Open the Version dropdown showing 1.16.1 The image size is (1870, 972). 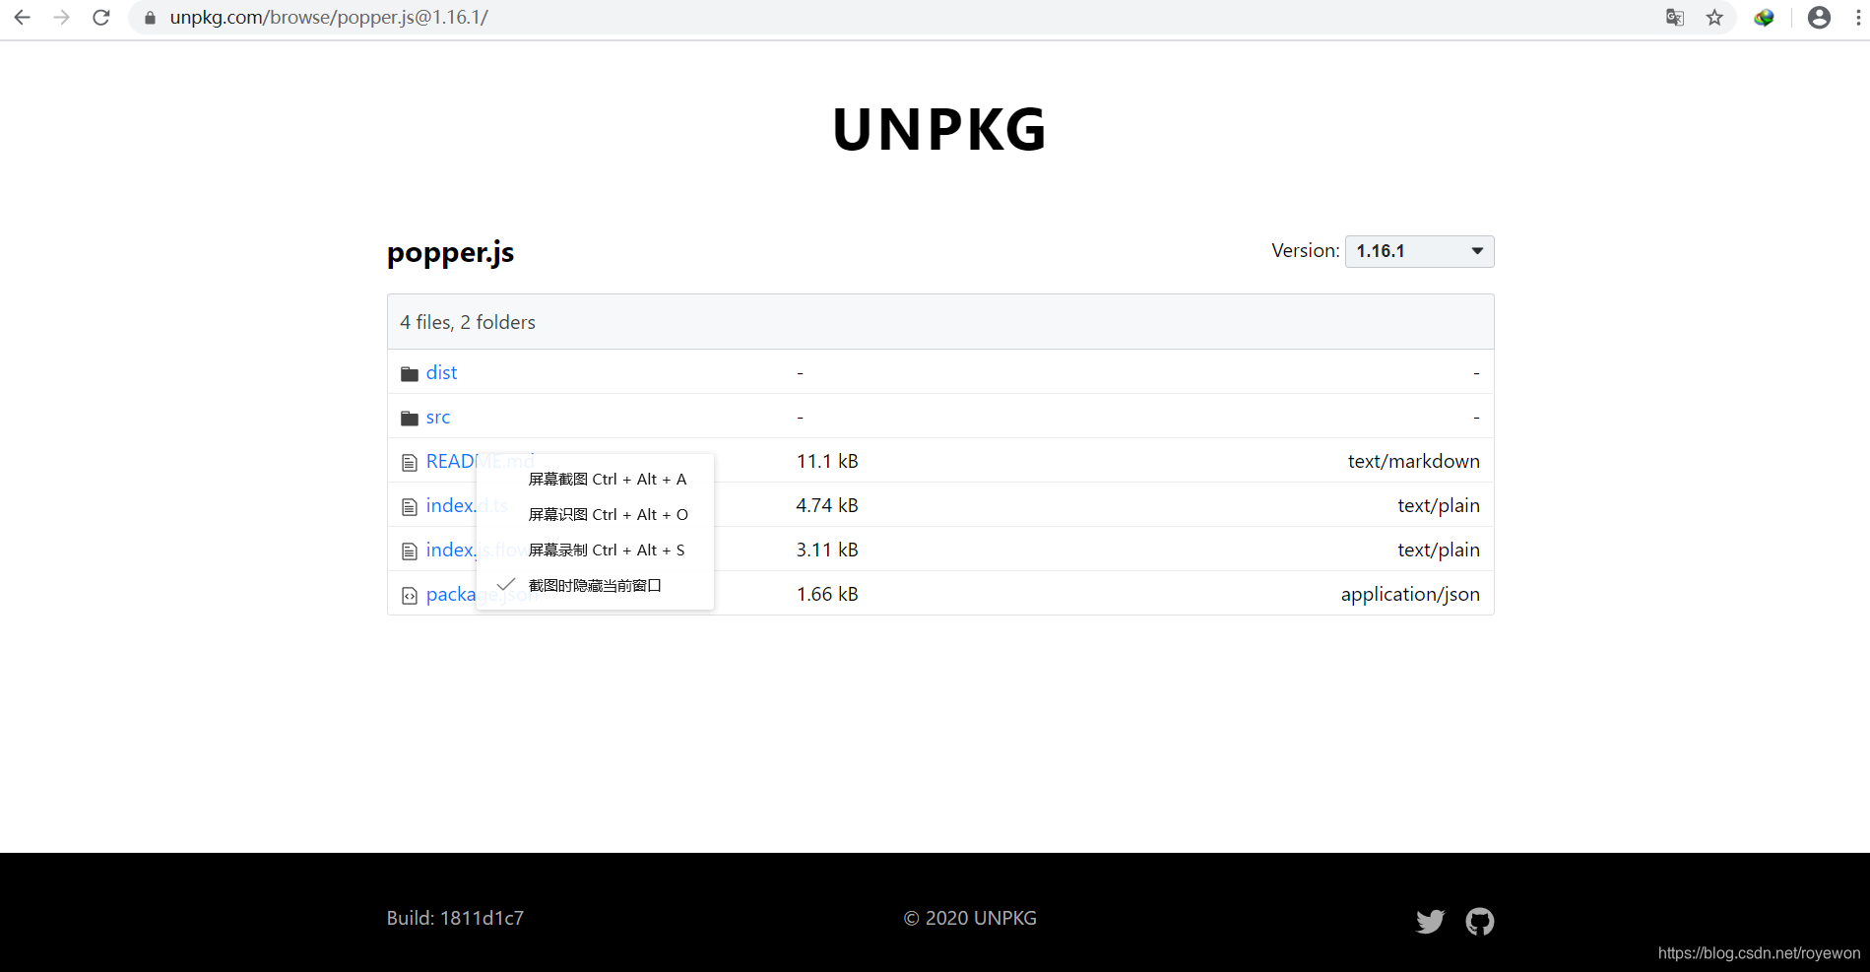click(1419, 251)
